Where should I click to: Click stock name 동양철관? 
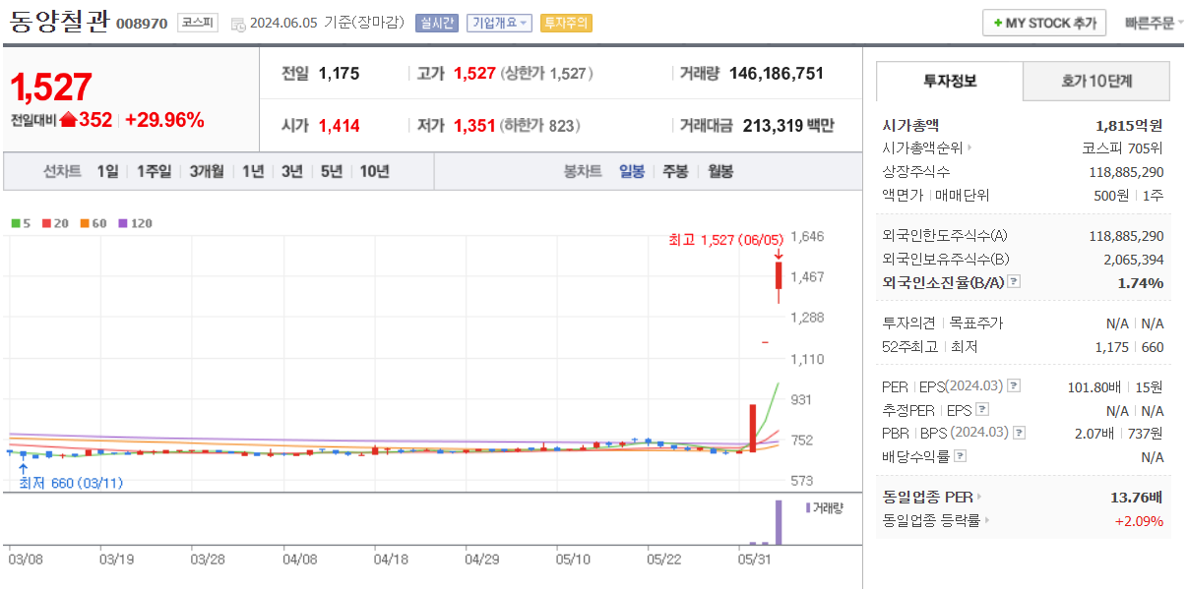(59, 22)
